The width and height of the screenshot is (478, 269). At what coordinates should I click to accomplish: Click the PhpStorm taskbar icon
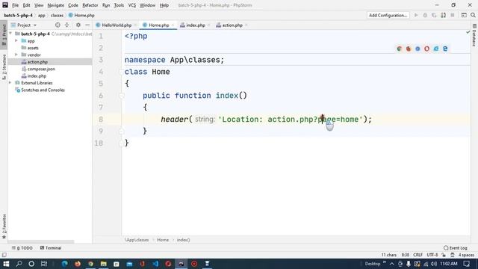181,264
